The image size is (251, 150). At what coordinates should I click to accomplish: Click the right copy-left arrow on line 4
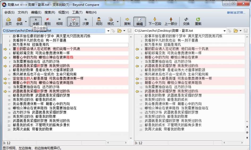137,49
